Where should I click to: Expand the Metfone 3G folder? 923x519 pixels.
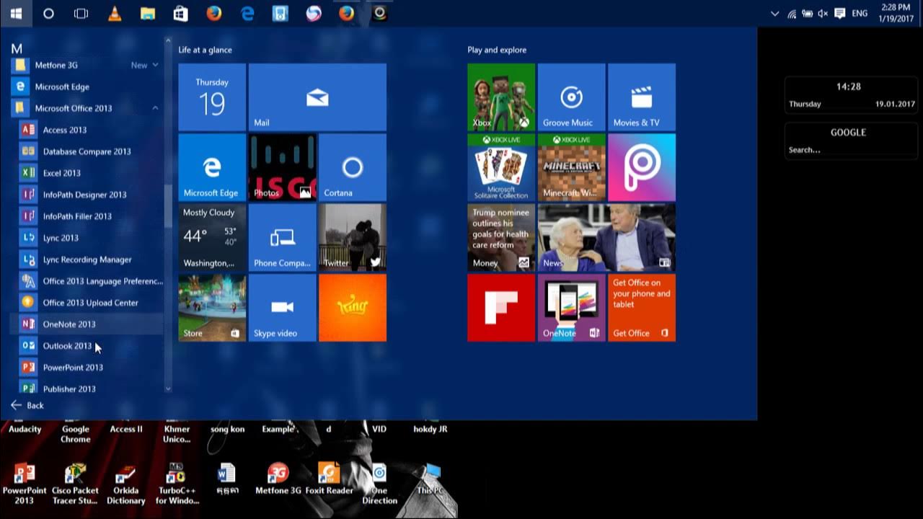87,65
